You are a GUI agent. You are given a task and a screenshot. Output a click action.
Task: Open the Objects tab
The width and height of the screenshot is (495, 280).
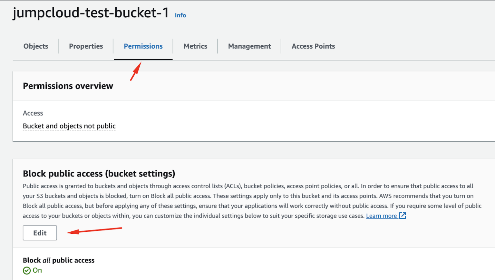tap(35, 46)
